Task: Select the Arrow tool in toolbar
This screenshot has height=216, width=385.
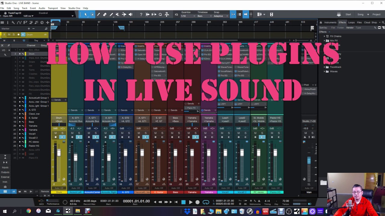Action: [x=86, y=14]
